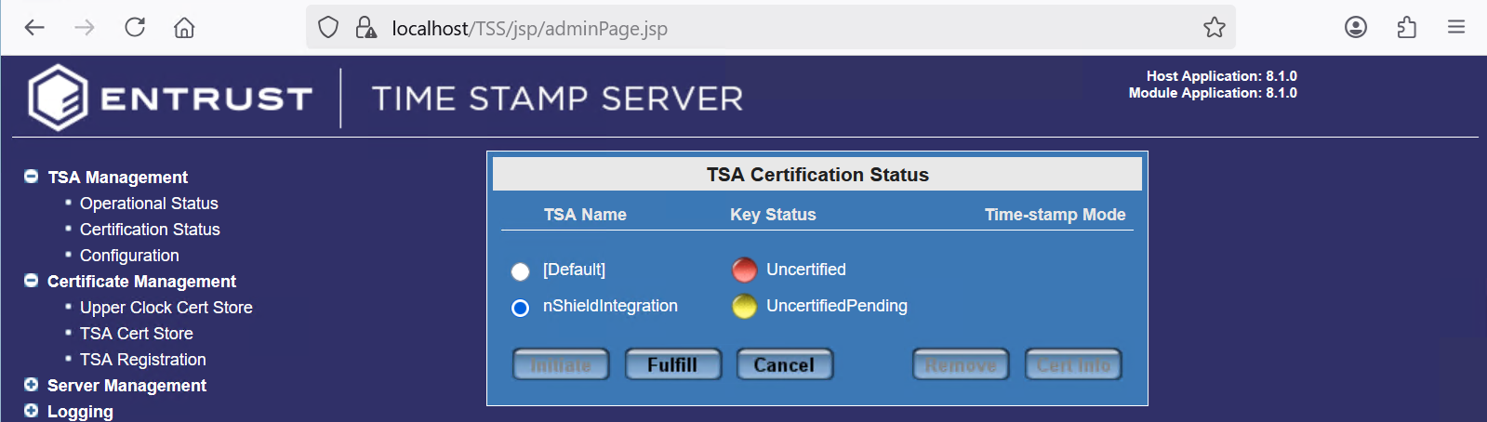
Task: Select the nShieldIntegration TSA radio button
Action: 520,308
